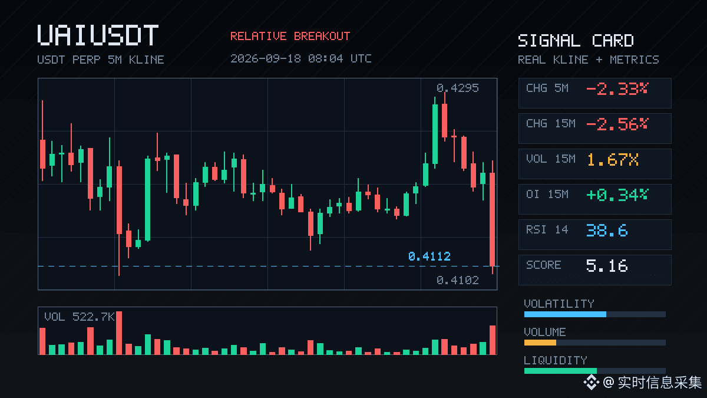
Task: Click the SCORE 5.16 card
Action: [594, 269]
